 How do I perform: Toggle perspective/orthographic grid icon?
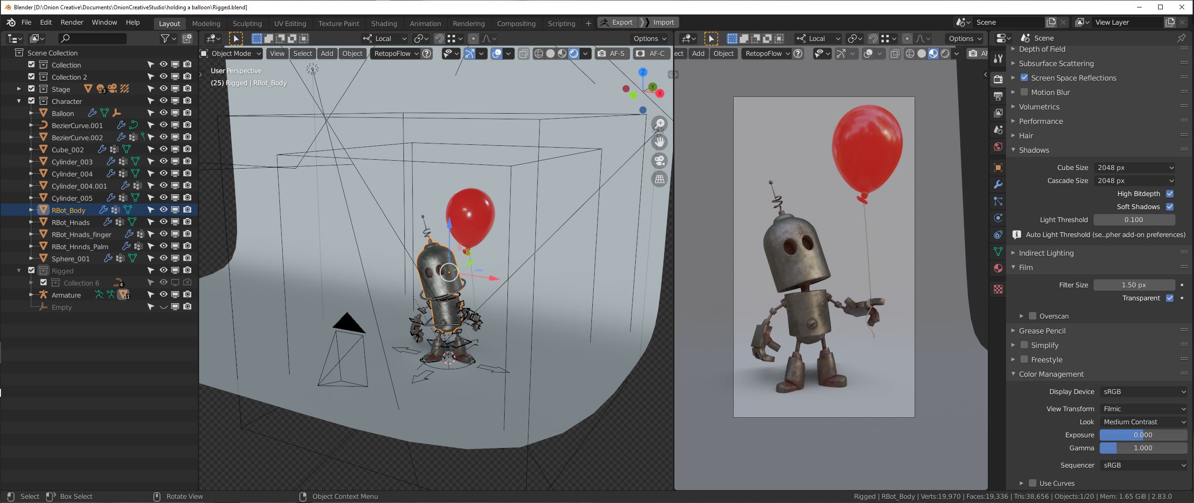pyautogui.click(x=659, y=179)
